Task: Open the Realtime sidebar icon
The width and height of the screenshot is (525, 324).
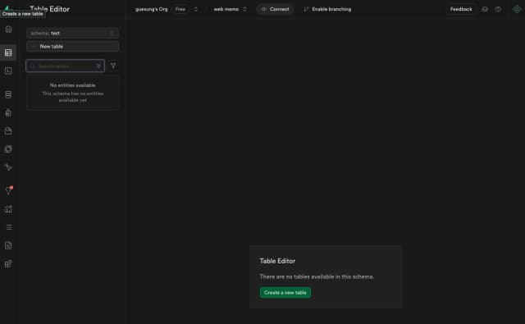Action: [8, 167]
